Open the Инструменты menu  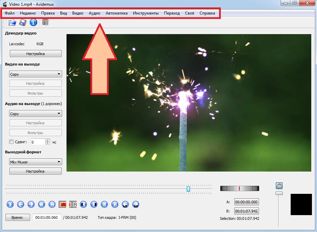coord(146,13)
